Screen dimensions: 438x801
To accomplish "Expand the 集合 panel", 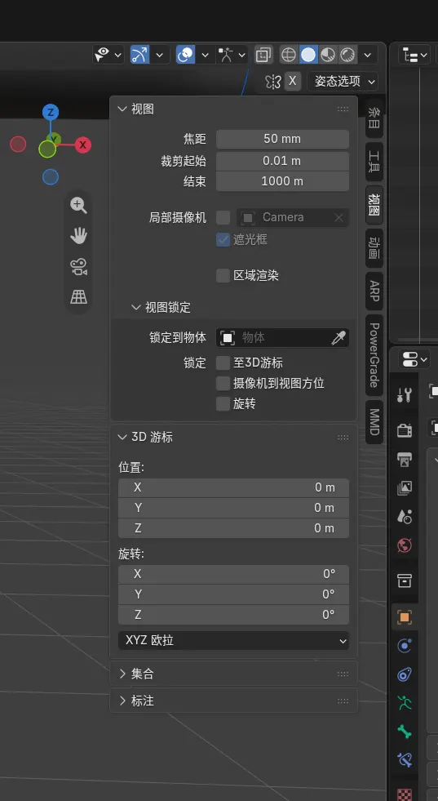I will tap(122, 674).
